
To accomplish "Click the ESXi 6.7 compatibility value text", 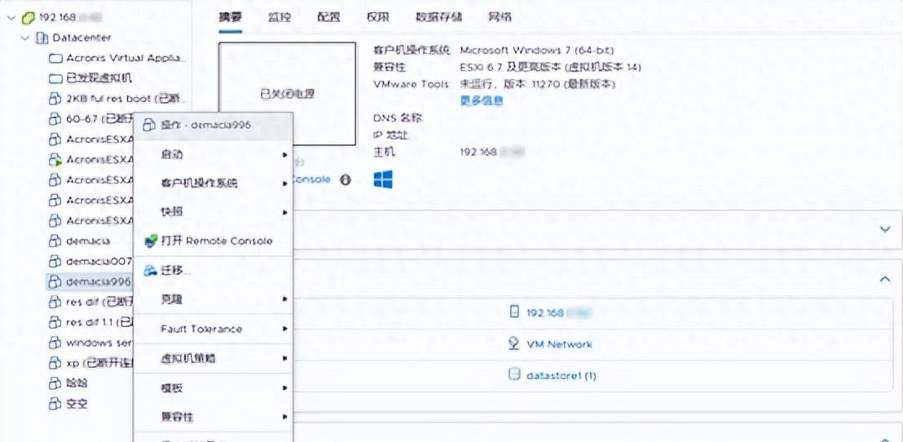I will coord(551,68).
